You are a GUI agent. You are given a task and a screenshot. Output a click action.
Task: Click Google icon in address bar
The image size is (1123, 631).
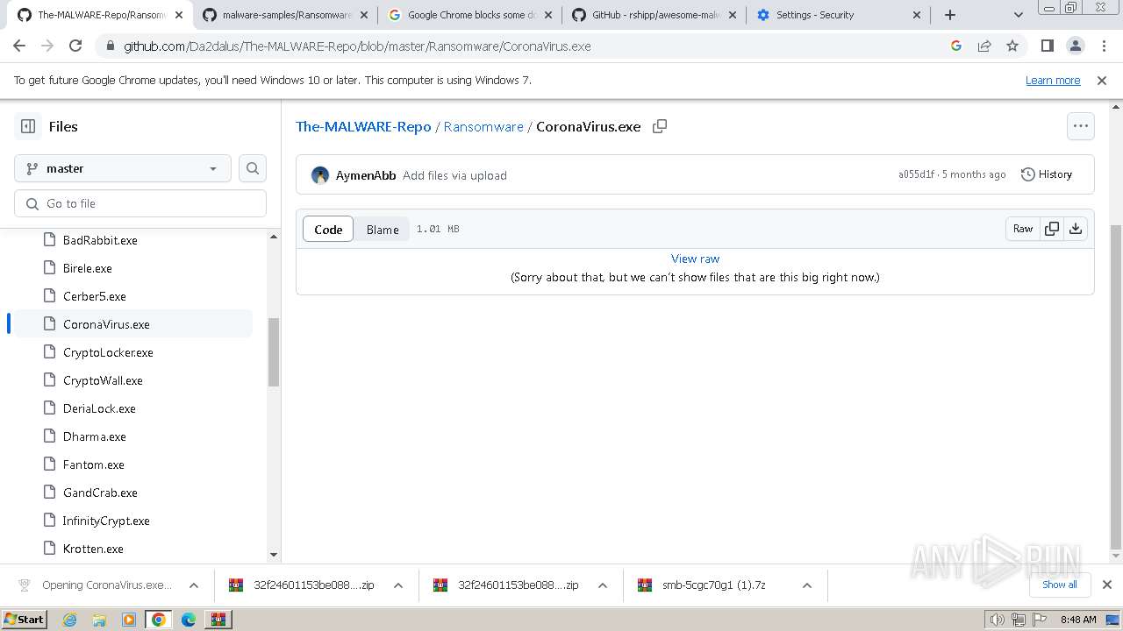click(x=956, y=46)
